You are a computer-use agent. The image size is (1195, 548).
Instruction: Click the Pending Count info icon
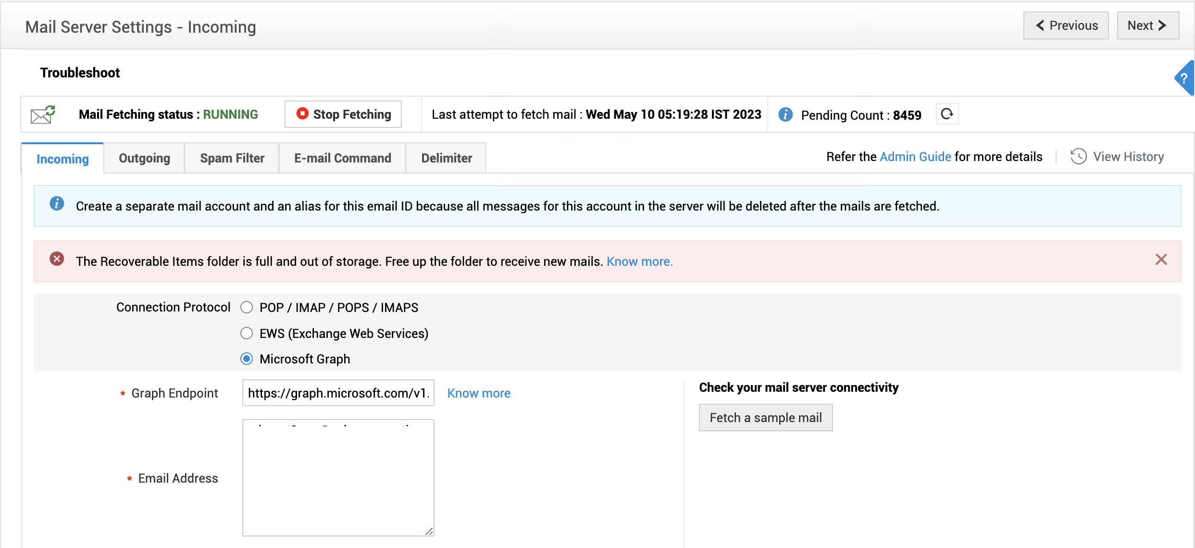(785, 114)
